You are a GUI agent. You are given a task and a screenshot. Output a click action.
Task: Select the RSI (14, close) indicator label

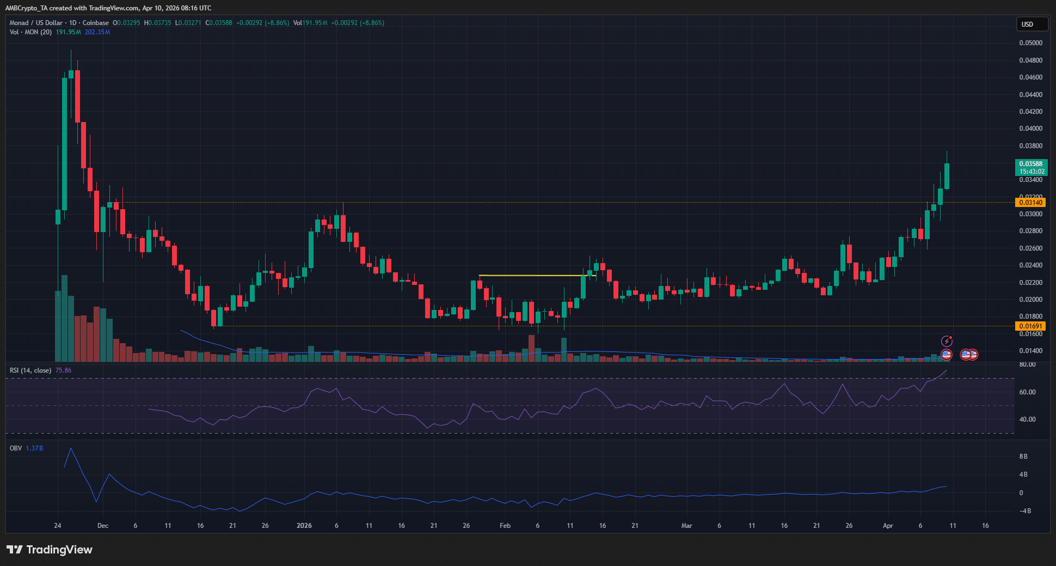point(30,370)
